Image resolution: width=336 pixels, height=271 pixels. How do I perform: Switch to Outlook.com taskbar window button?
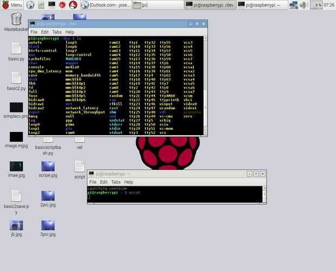coord(106,5)
